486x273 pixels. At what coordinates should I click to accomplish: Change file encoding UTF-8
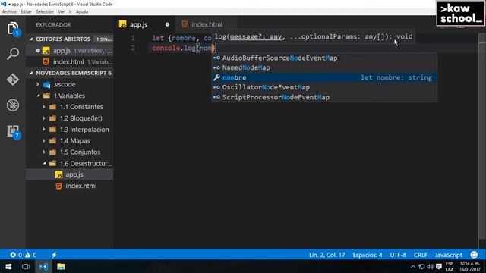(398, 255)
